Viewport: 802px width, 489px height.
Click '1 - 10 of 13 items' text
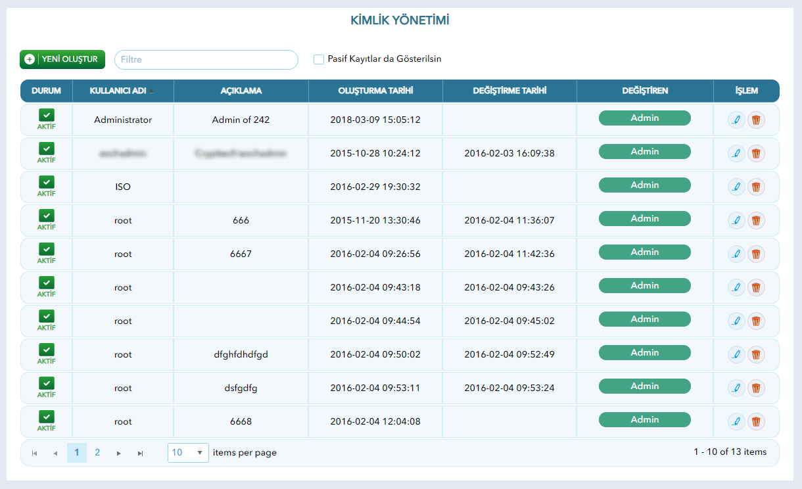tap(730, 452)
